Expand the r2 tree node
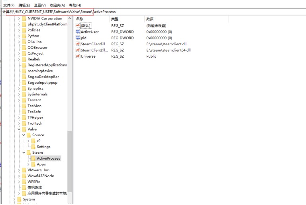Screen dimensions: 306x205 (x=29, y=141)
